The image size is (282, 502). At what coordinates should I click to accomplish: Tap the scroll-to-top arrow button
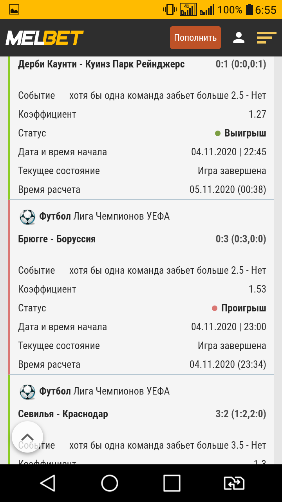point(27,437)
